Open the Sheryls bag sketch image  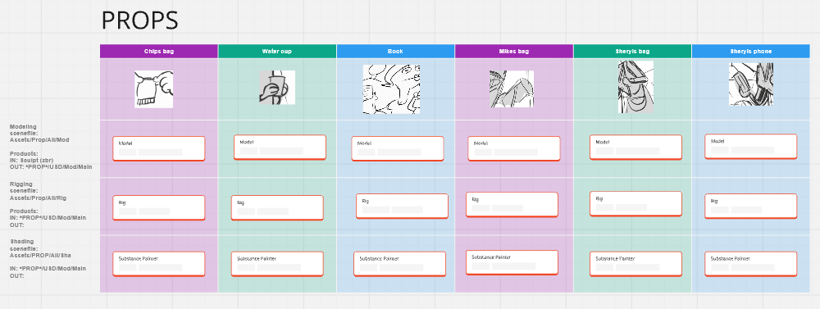tap(636, 87)
